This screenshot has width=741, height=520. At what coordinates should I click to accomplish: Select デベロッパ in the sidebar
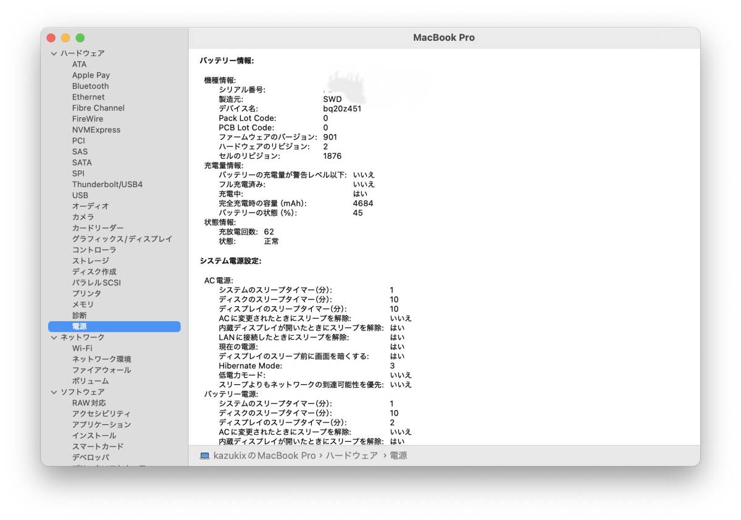pyautogui.click(x=90, y=458)
